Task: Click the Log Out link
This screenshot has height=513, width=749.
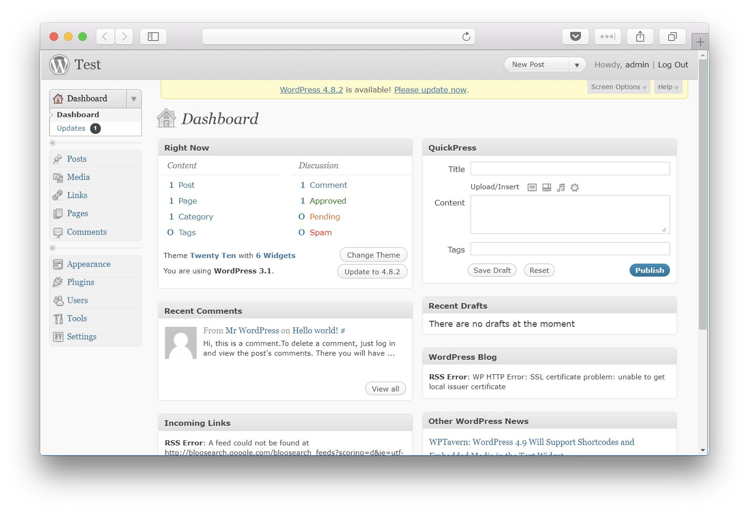Action: point(673,65)
